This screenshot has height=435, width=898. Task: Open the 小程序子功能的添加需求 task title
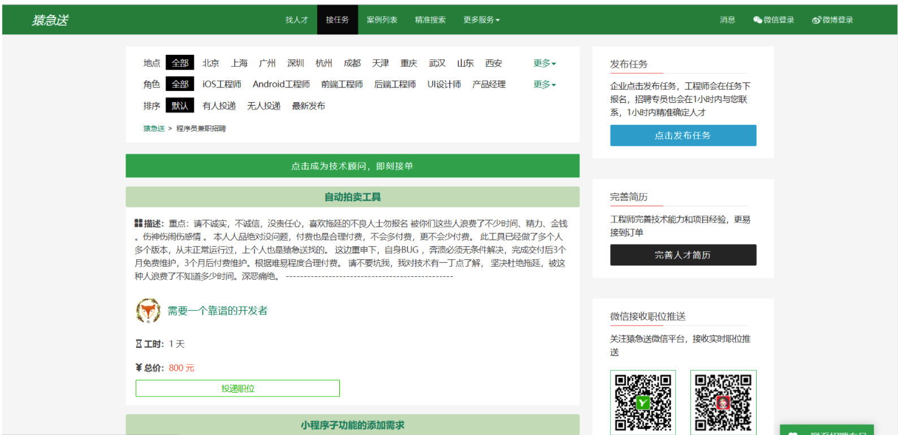tap(352, 425)
